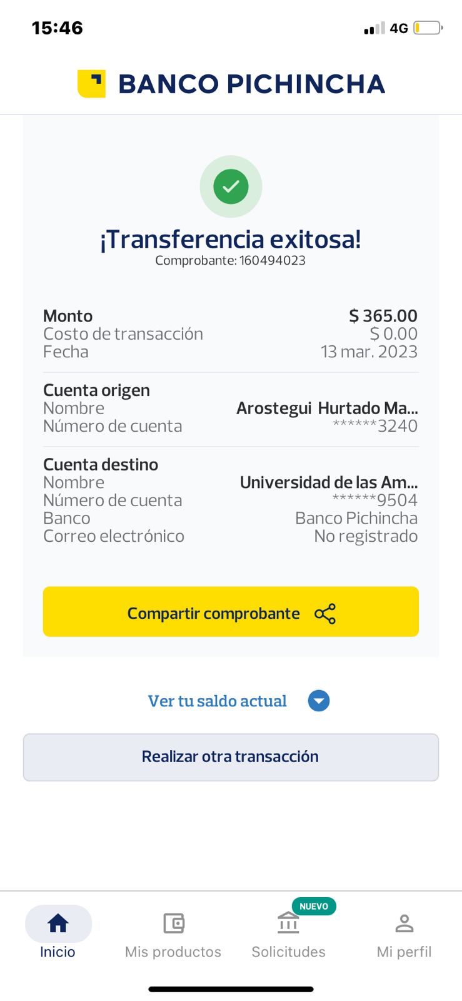
Task: Open Mis productos wallet icon
Action: (x=173, y=923)
